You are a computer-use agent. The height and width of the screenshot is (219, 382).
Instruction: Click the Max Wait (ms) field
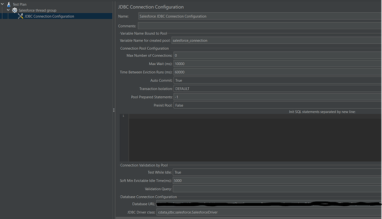pyautogui.click(x=278, y=64)
